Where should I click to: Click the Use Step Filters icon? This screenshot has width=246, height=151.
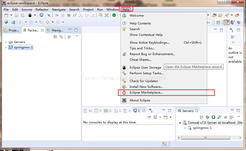click(107, 15)
